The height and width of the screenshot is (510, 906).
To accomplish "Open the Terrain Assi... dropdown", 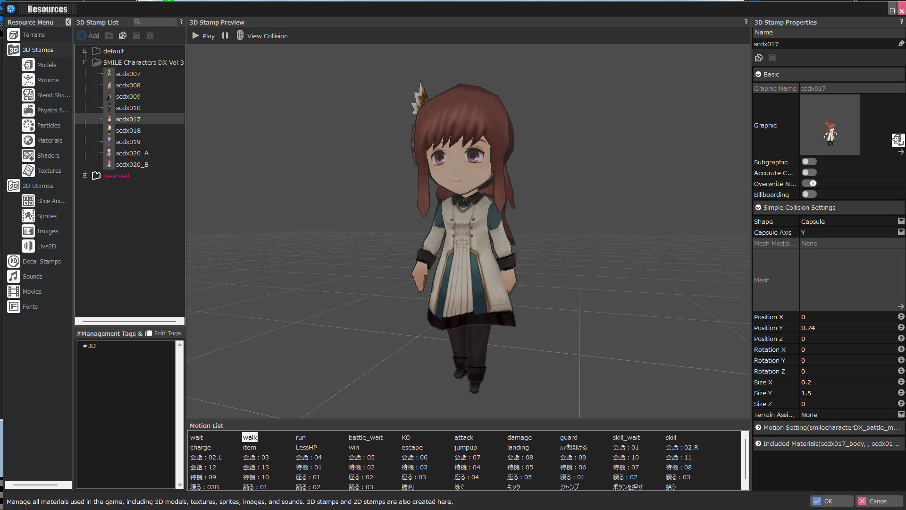I will (x=901, y=414).
